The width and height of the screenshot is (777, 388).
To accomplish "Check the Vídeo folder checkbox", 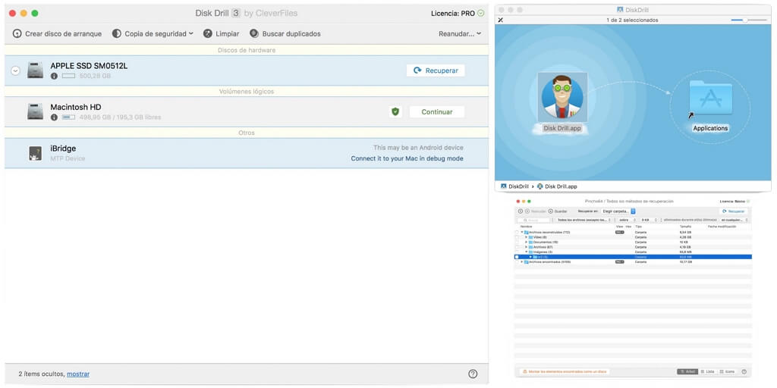I will (517, 237).
